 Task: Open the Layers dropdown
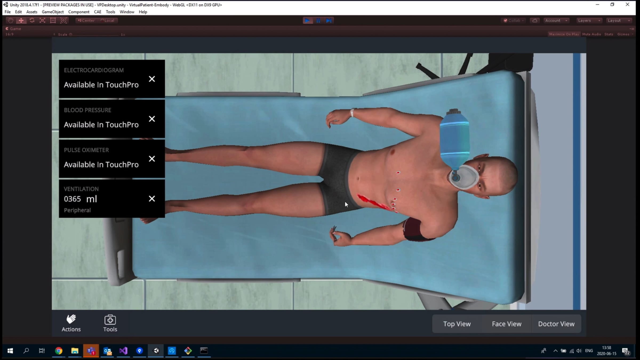pos(589,21)
